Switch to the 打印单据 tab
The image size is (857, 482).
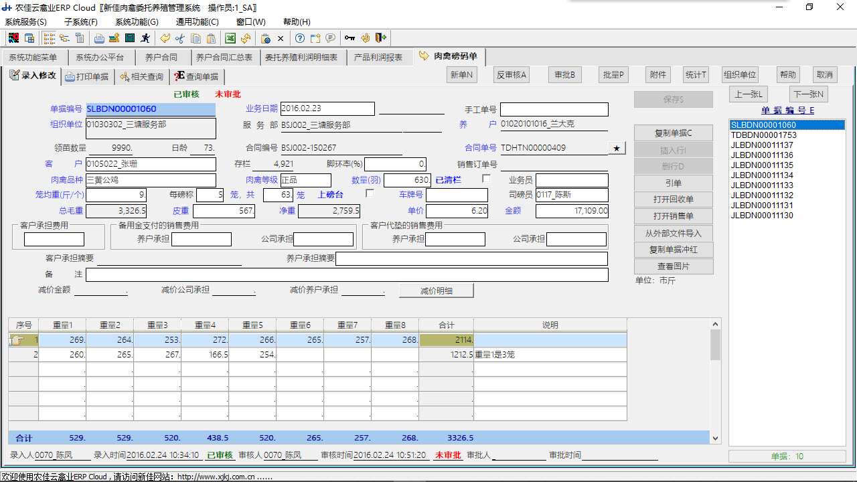[86, 76]
